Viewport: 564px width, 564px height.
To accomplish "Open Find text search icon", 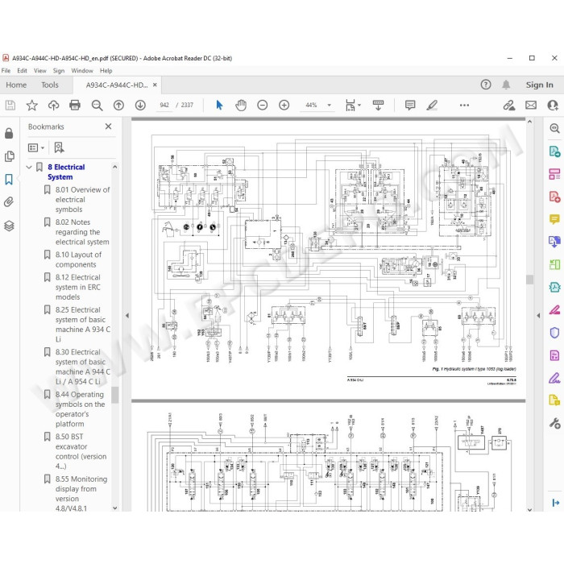I will [x=97, y=105].
